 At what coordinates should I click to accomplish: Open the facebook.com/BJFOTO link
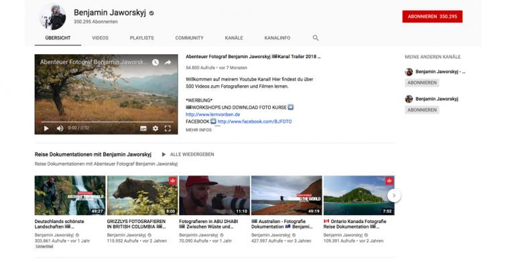pyautogui.click(x=255, y=121)
